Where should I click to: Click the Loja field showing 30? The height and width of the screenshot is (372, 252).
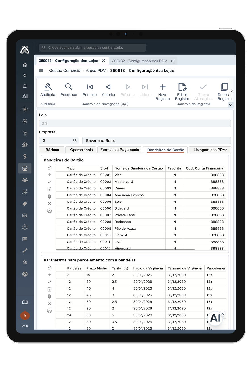(135, 123)
